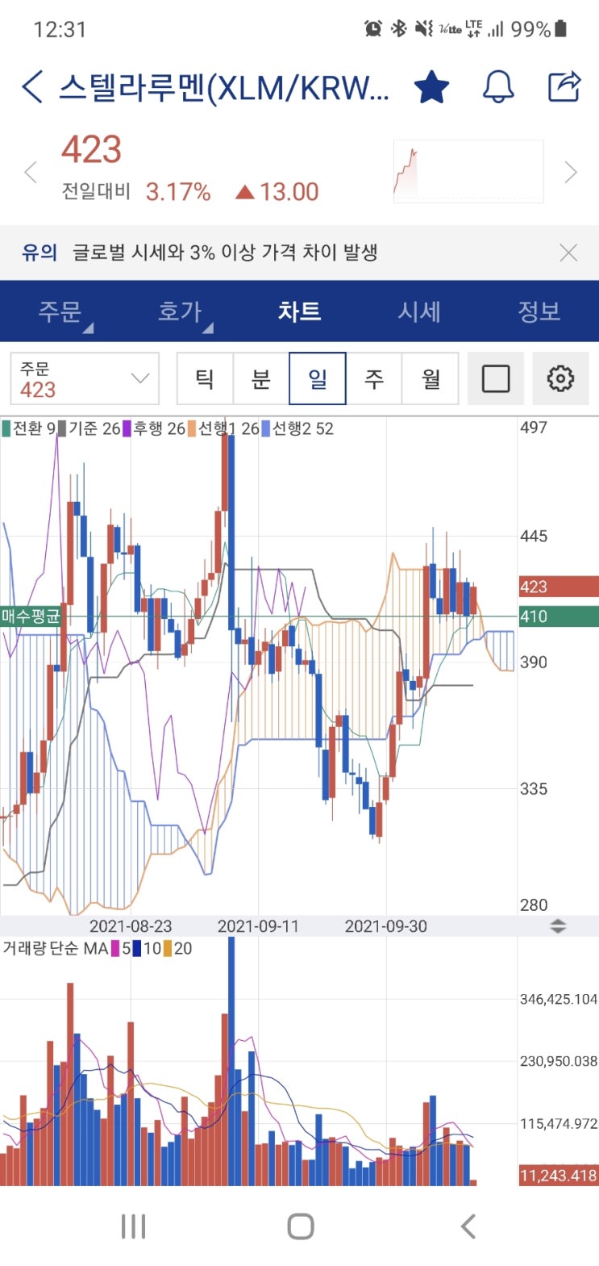Go to previous coin with left chevron
This screenshot has width=599, height=1266.
(31, 172)
